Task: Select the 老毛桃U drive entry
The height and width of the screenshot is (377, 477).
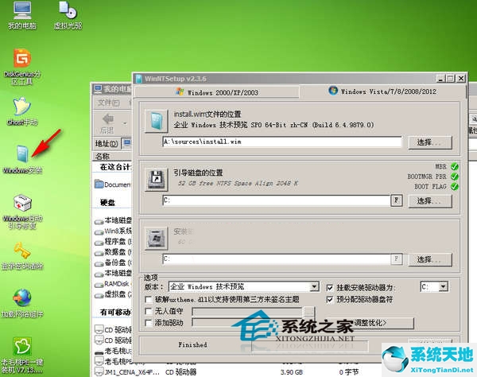Action: point(113,351)
